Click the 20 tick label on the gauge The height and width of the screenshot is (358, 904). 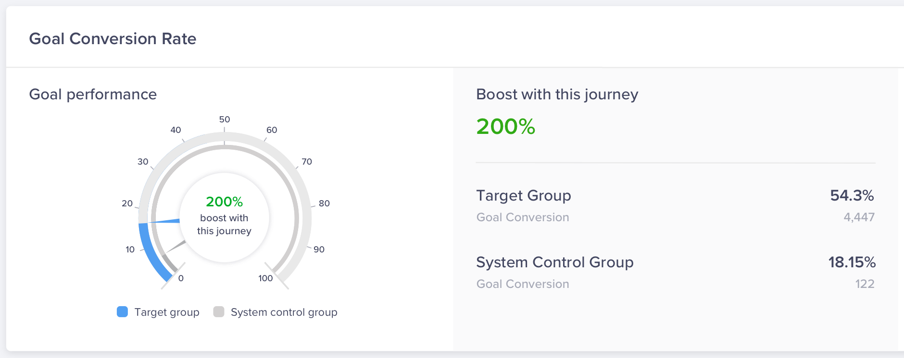coord(127,203)
